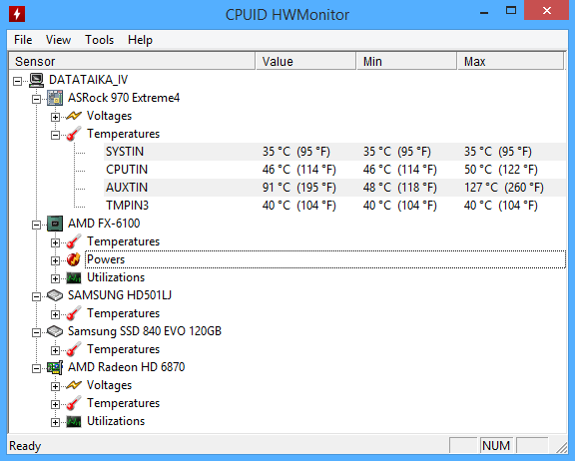Collapse the ASRock Temperatures node
The image size is (575, 461).
[55, 135]
